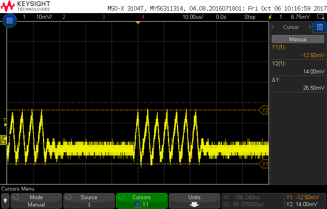Click the back up-arrow softkey button

click(x=5, y=201)
